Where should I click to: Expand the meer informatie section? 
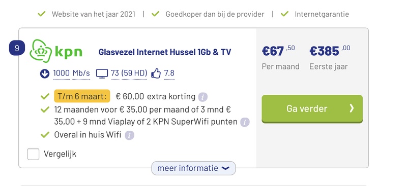(x=193, y=168)
